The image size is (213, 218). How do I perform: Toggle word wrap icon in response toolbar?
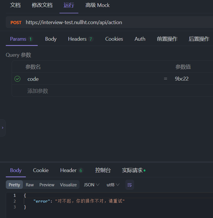pyautogui.click(x=130, y=185)
